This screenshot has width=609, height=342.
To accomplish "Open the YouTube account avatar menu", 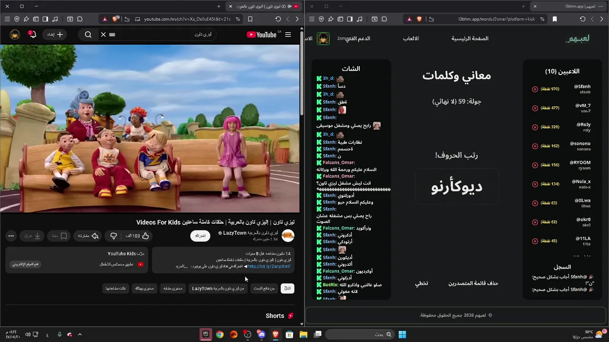I will (15, 35).
